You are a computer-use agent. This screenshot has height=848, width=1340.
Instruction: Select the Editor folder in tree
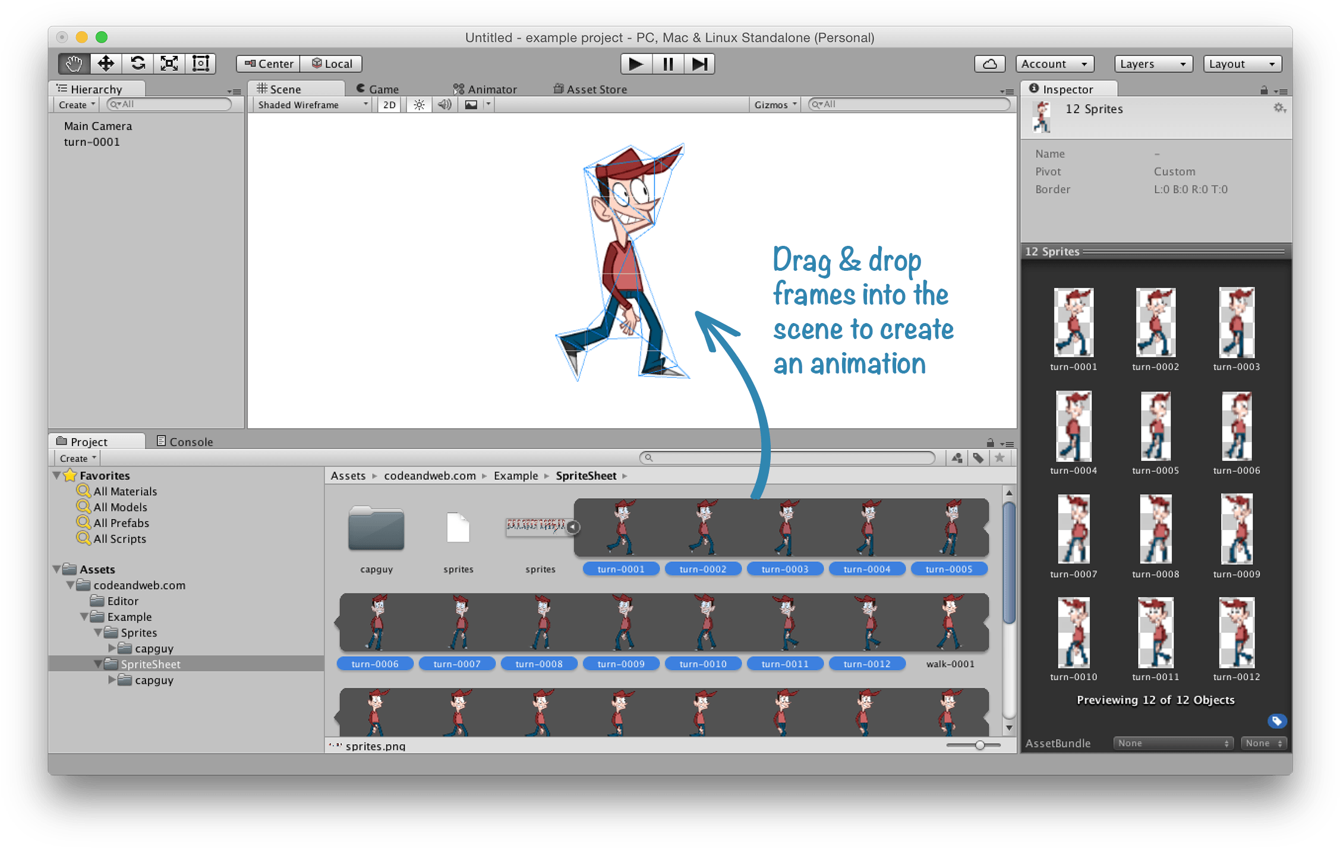click(122, 601)
